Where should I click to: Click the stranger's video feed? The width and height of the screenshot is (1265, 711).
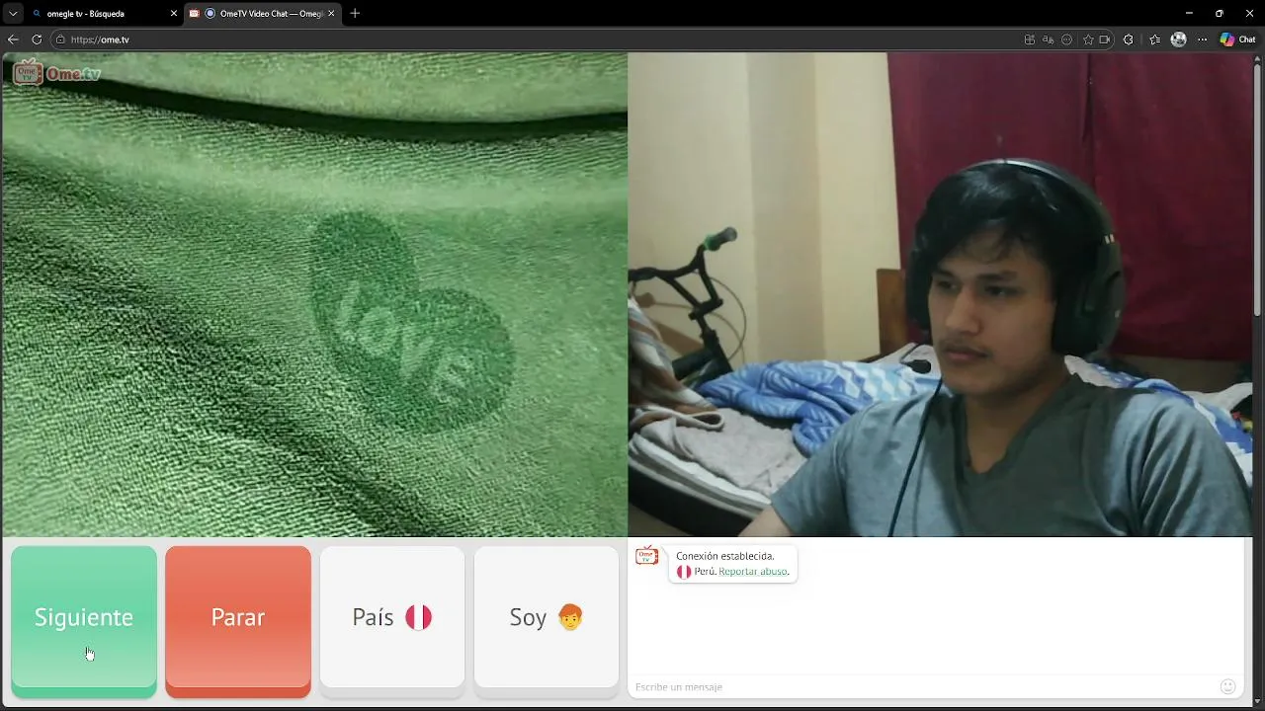[314, 294]
